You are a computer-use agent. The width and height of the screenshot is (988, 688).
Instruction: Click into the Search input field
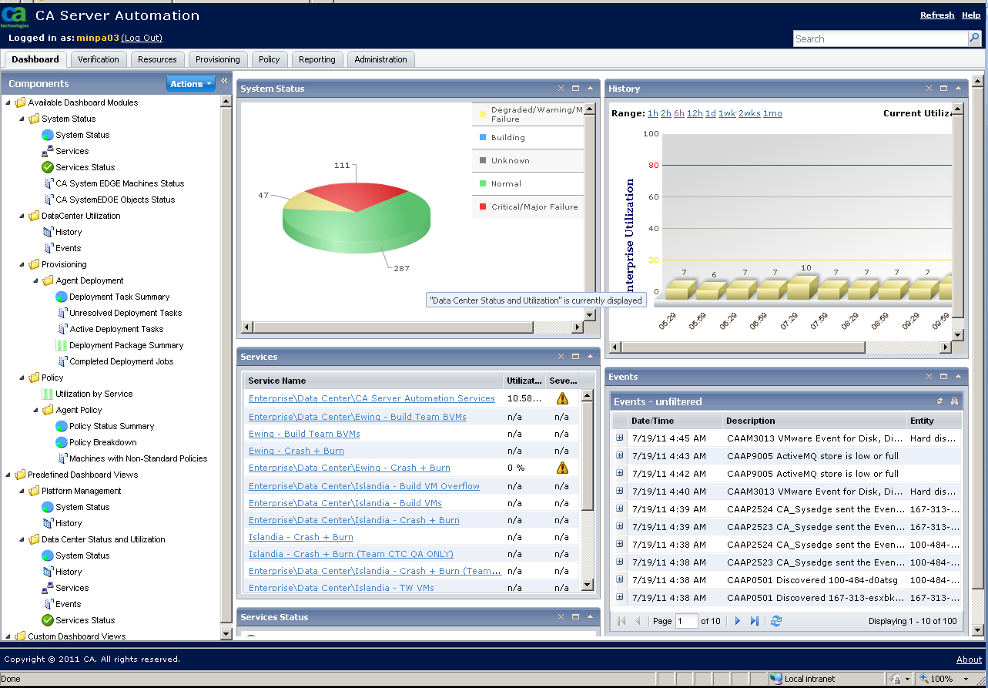(x=881, y=39)
